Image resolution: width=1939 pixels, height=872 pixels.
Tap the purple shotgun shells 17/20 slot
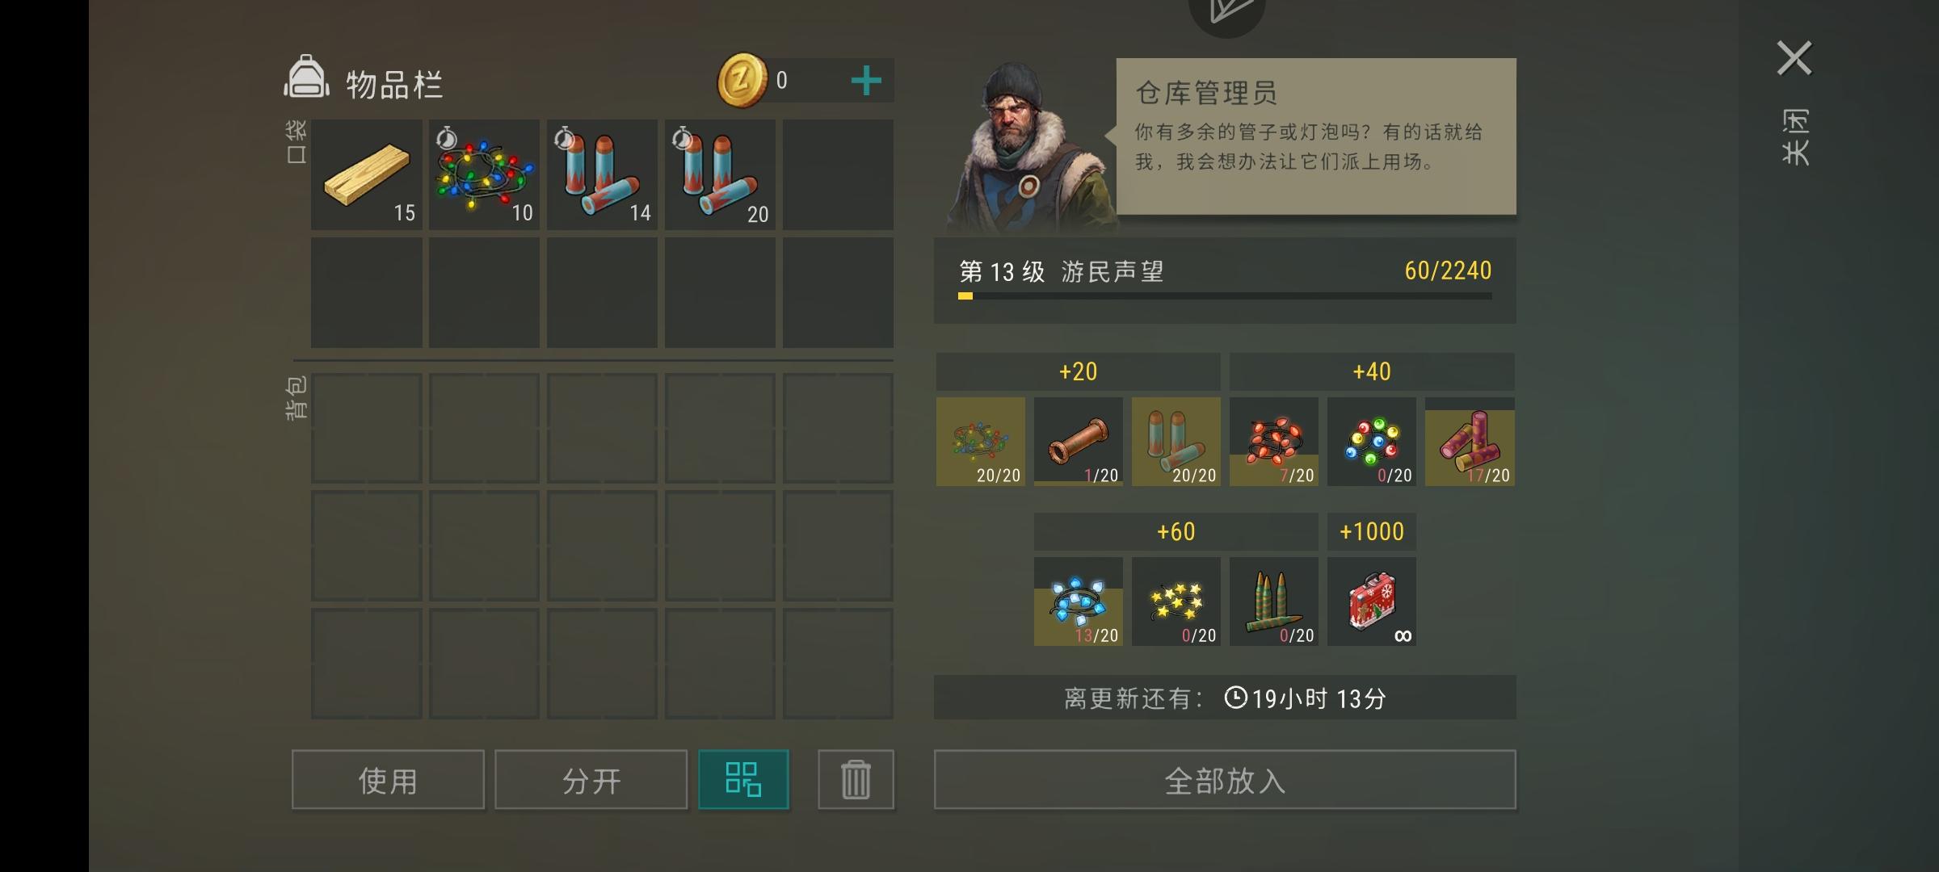[1470, 442]
